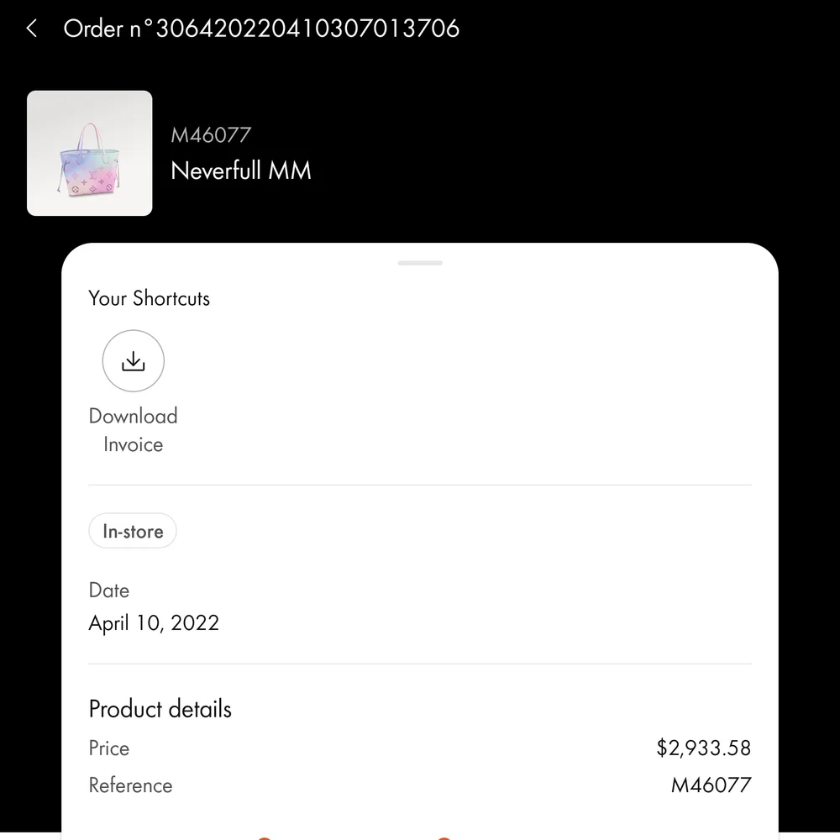
Task: Tap the bottom sheet drag handle
Action: (x=420, y=263)
